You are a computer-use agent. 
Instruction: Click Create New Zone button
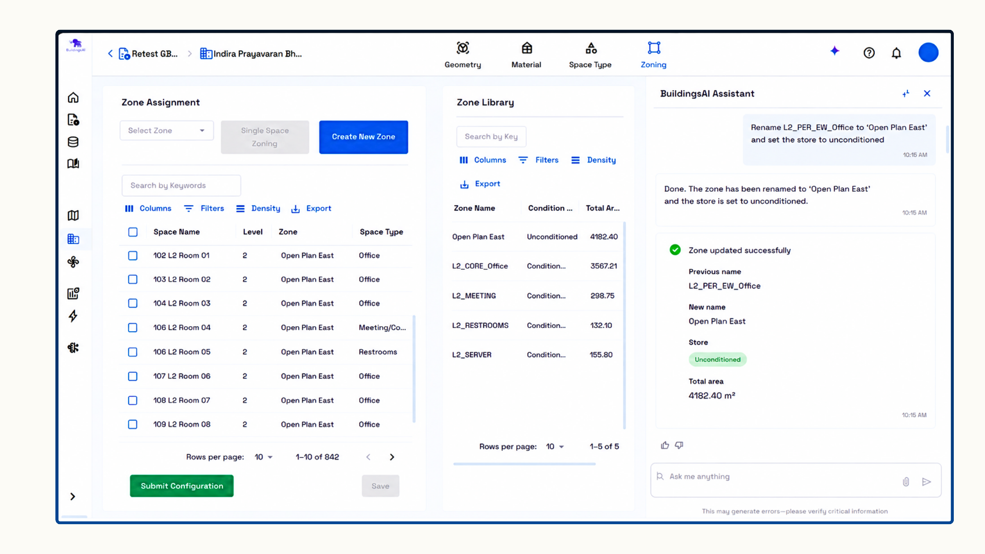[364, 137]
